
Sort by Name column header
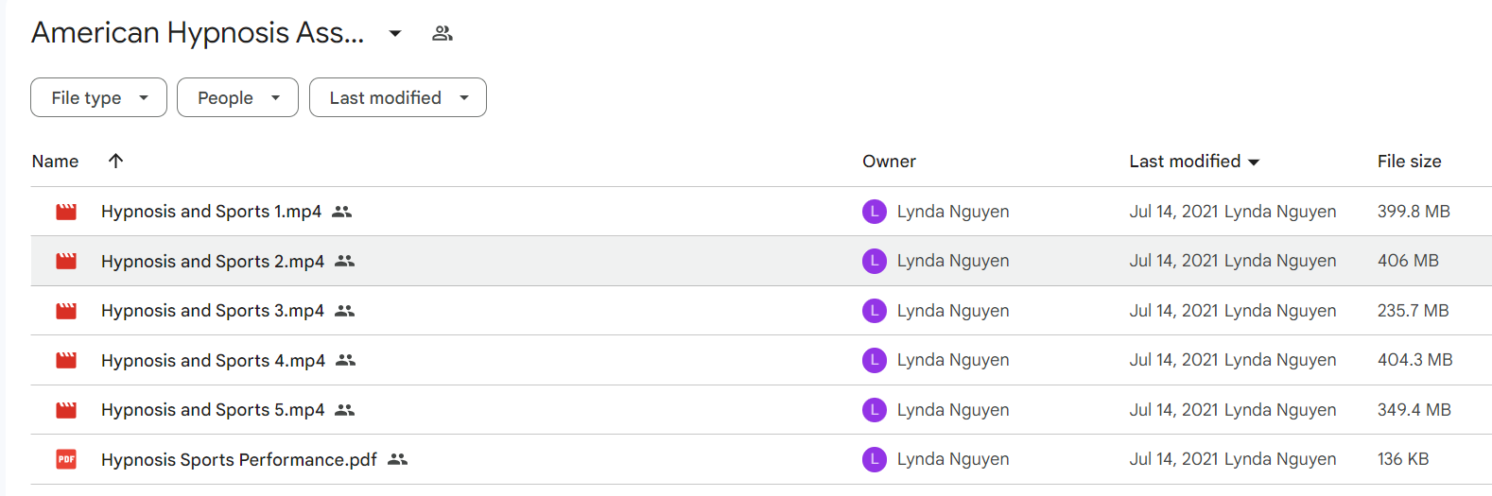(x=55, y=162)
